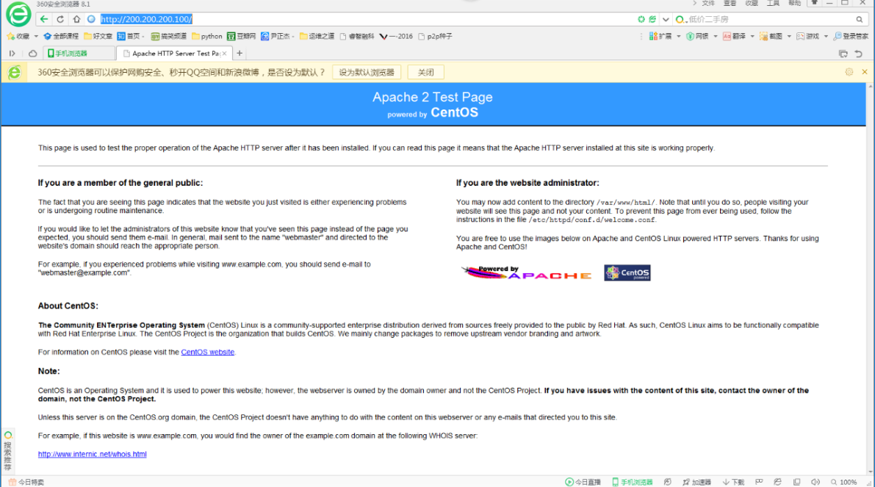Screen dimensions: 875x487
Task: Open the cloud sync icon beside tabs
Action: 33,54
